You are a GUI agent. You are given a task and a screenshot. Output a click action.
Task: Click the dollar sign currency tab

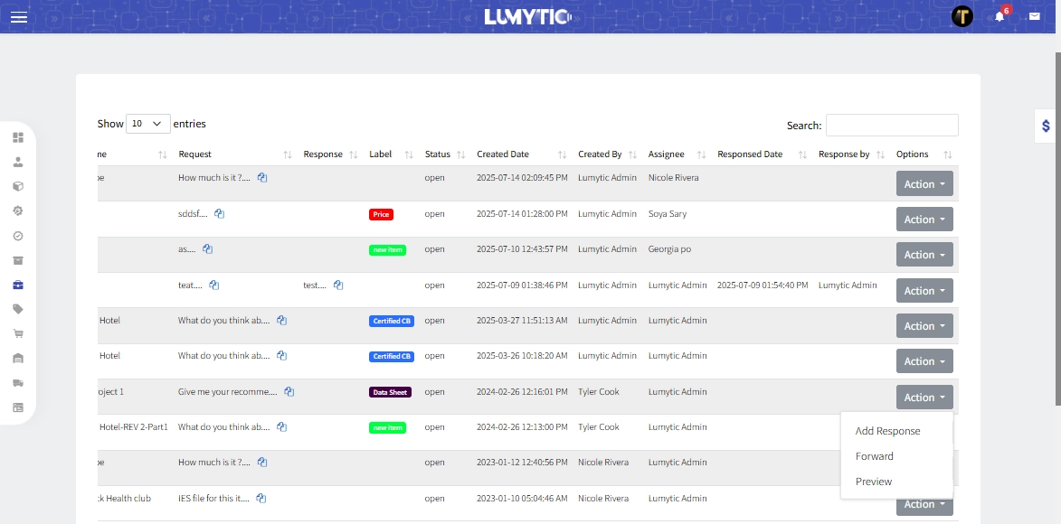[x=1047, y=126]
